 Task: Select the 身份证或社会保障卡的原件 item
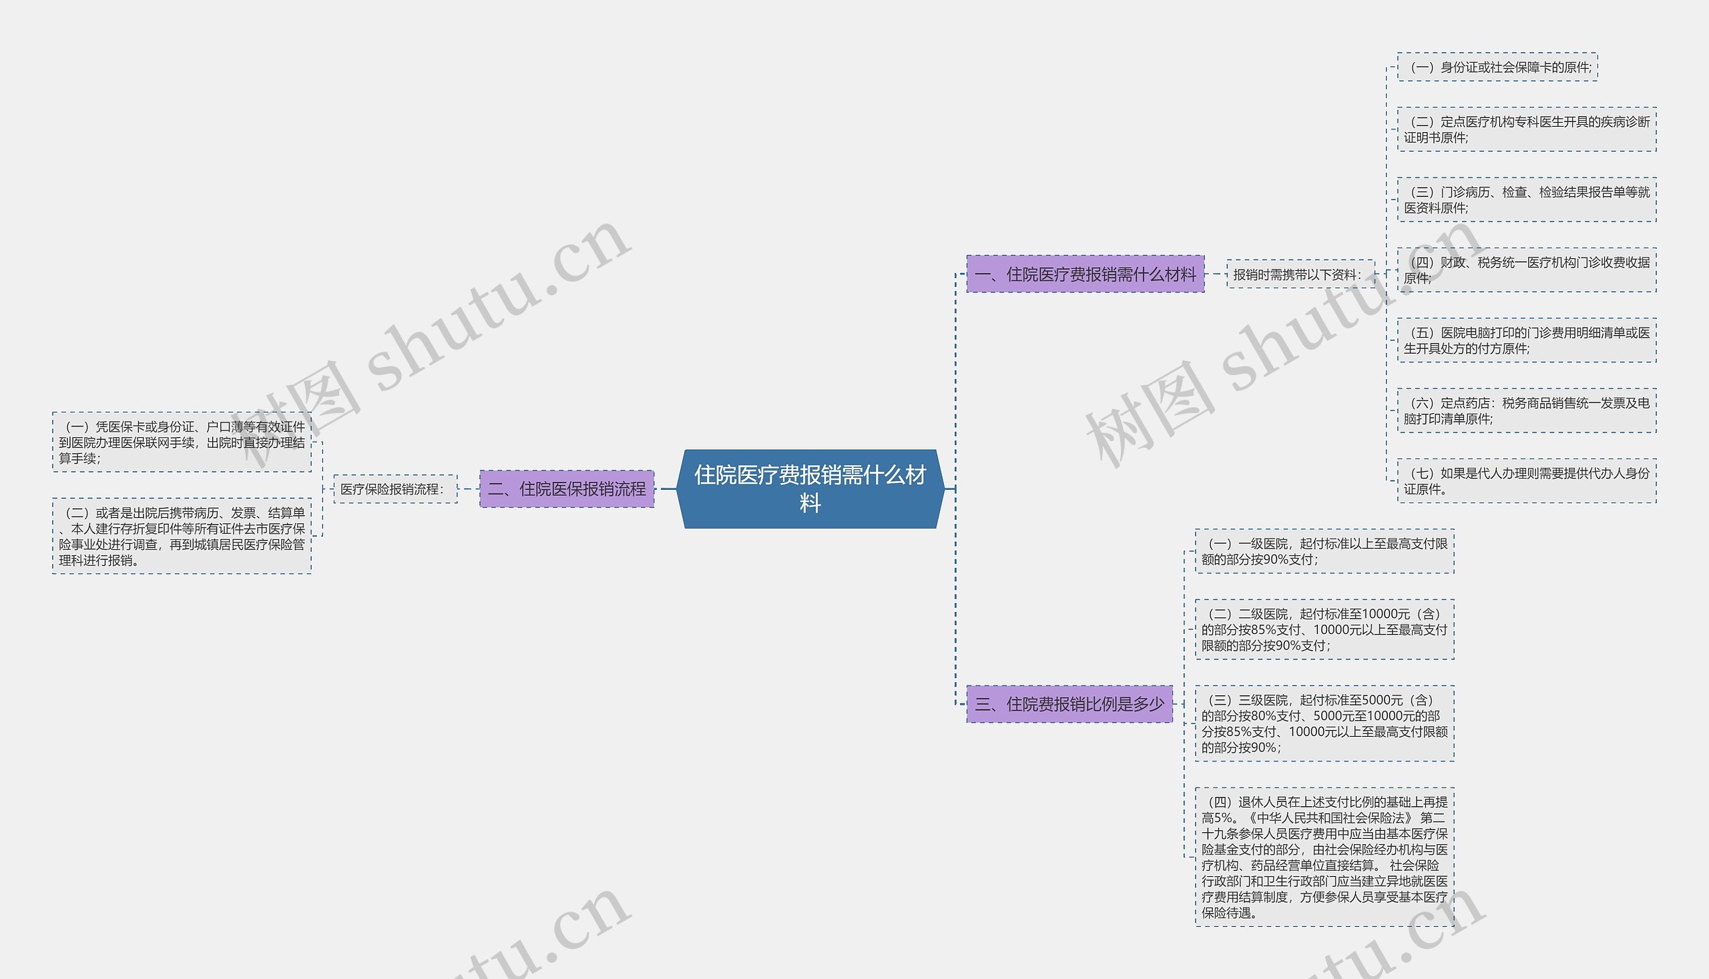click(x=1497, y=67)
